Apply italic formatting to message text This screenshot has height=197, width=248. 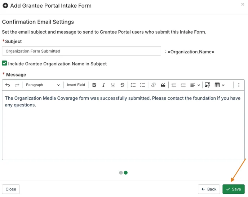(103, 85)
